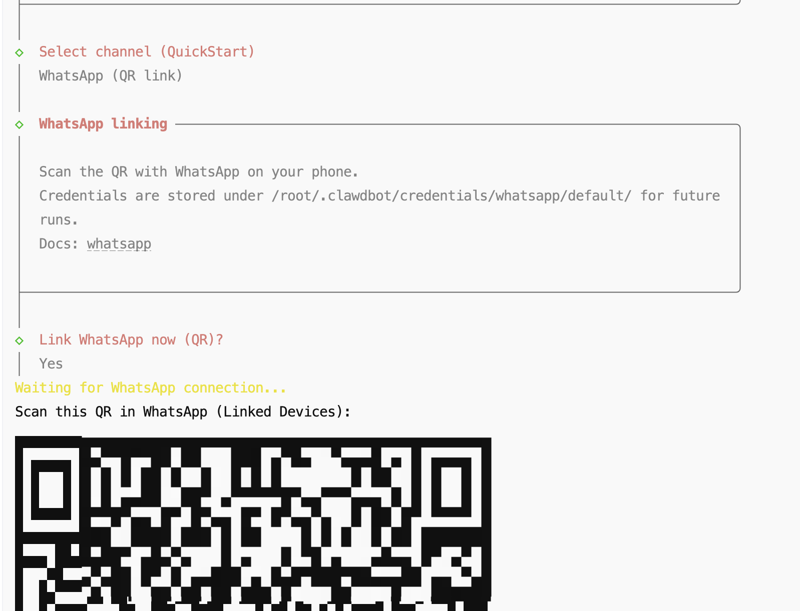Click the diamond beside Link WhatsApp now
The image size is (800, 611).
click(20, 340)
